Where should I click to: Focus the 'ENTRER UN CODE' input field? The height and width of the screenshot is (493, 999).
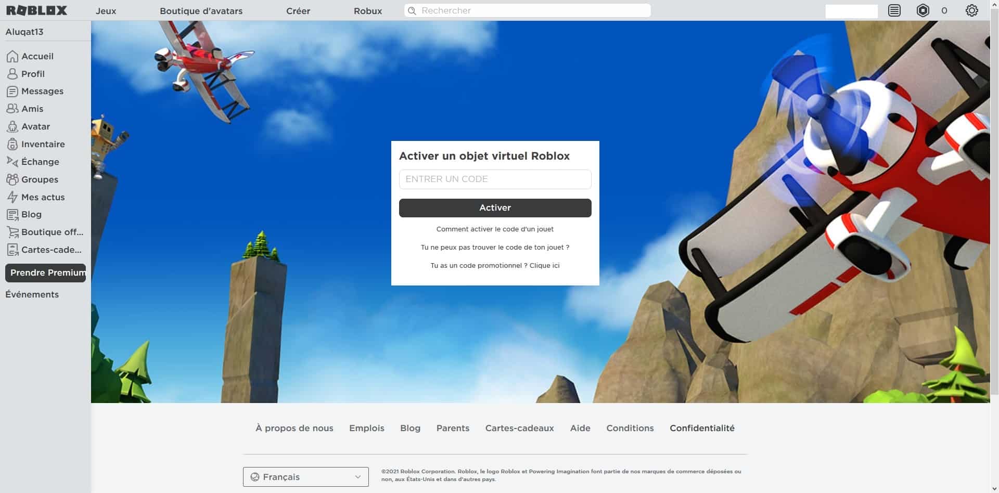tap(495, 179)
